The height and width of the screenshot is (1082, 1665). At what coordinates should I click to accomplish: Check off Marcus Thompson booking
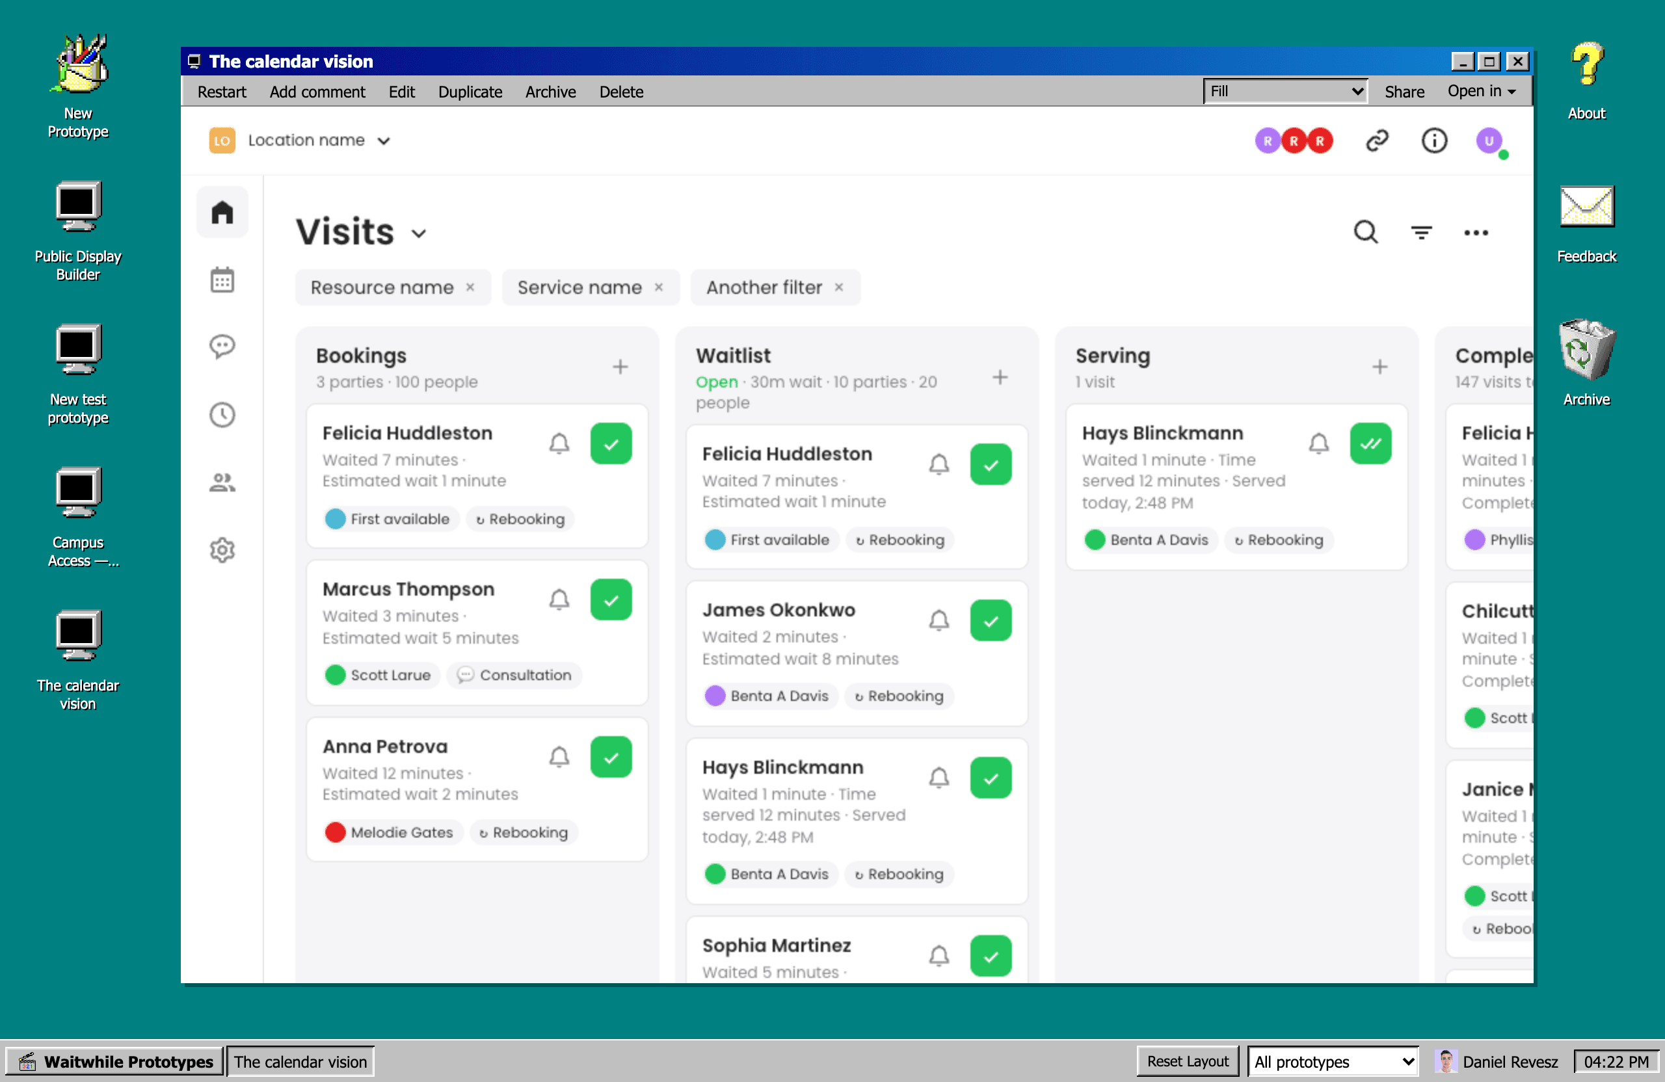pos(611,600)
